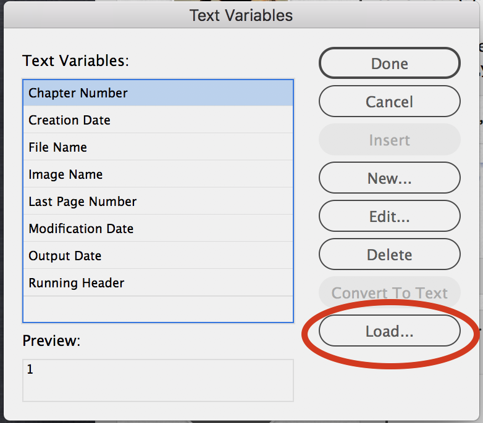The width and height of the screenshot is (483, 423).
Task: Delete the selected text variable
Action: [x=389, y=255]
